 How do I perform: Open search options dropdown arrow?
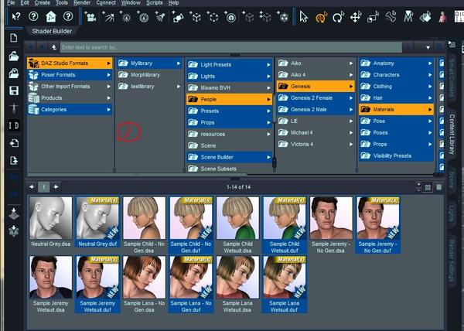tap(428, 47)
